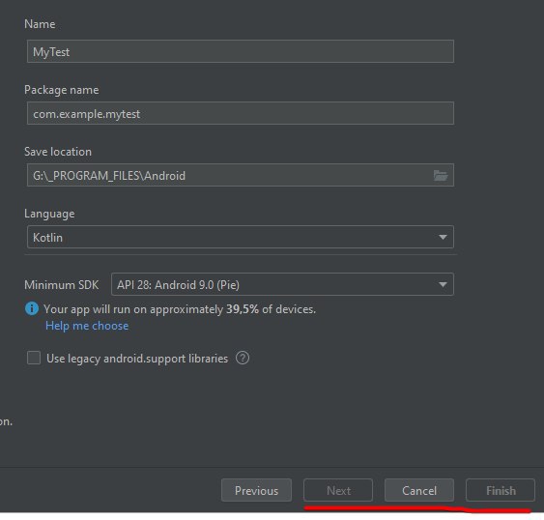
Task: Open the Language dropdown showing Kotlin
Action: click(240, 237)
